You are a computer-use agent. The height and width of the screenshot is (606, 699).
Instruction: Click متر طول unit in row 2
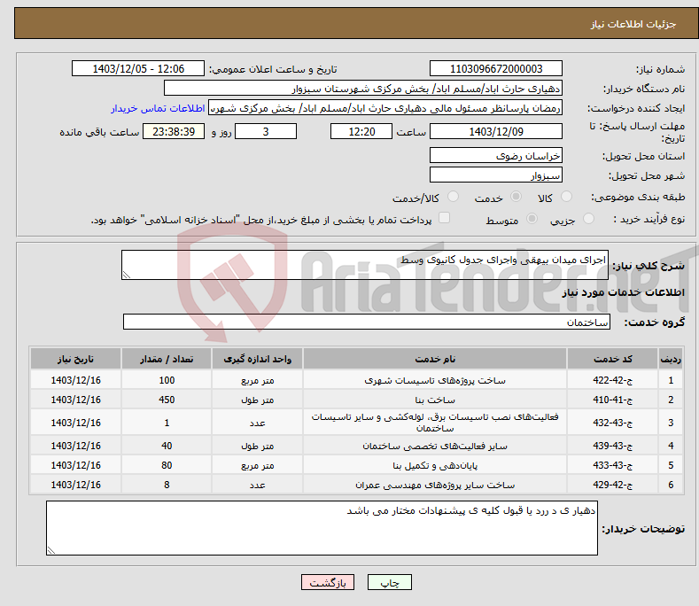(257, 400)
